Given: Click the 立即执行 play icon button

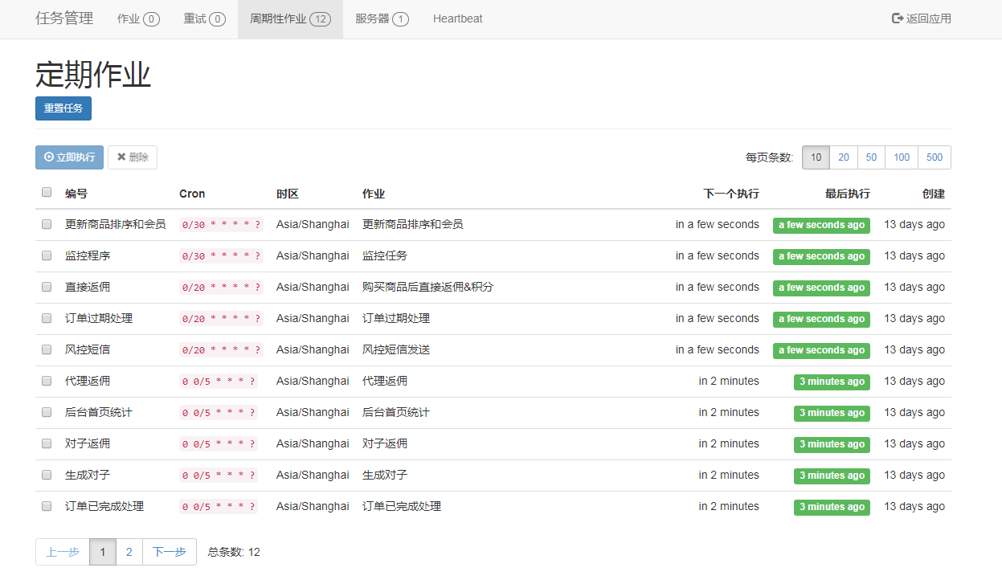Looking at the screenshot, I should pos(69,157).
